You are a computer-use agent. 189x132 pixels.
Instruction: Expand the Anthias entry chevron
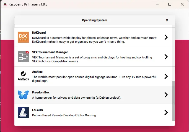(166, 76)
